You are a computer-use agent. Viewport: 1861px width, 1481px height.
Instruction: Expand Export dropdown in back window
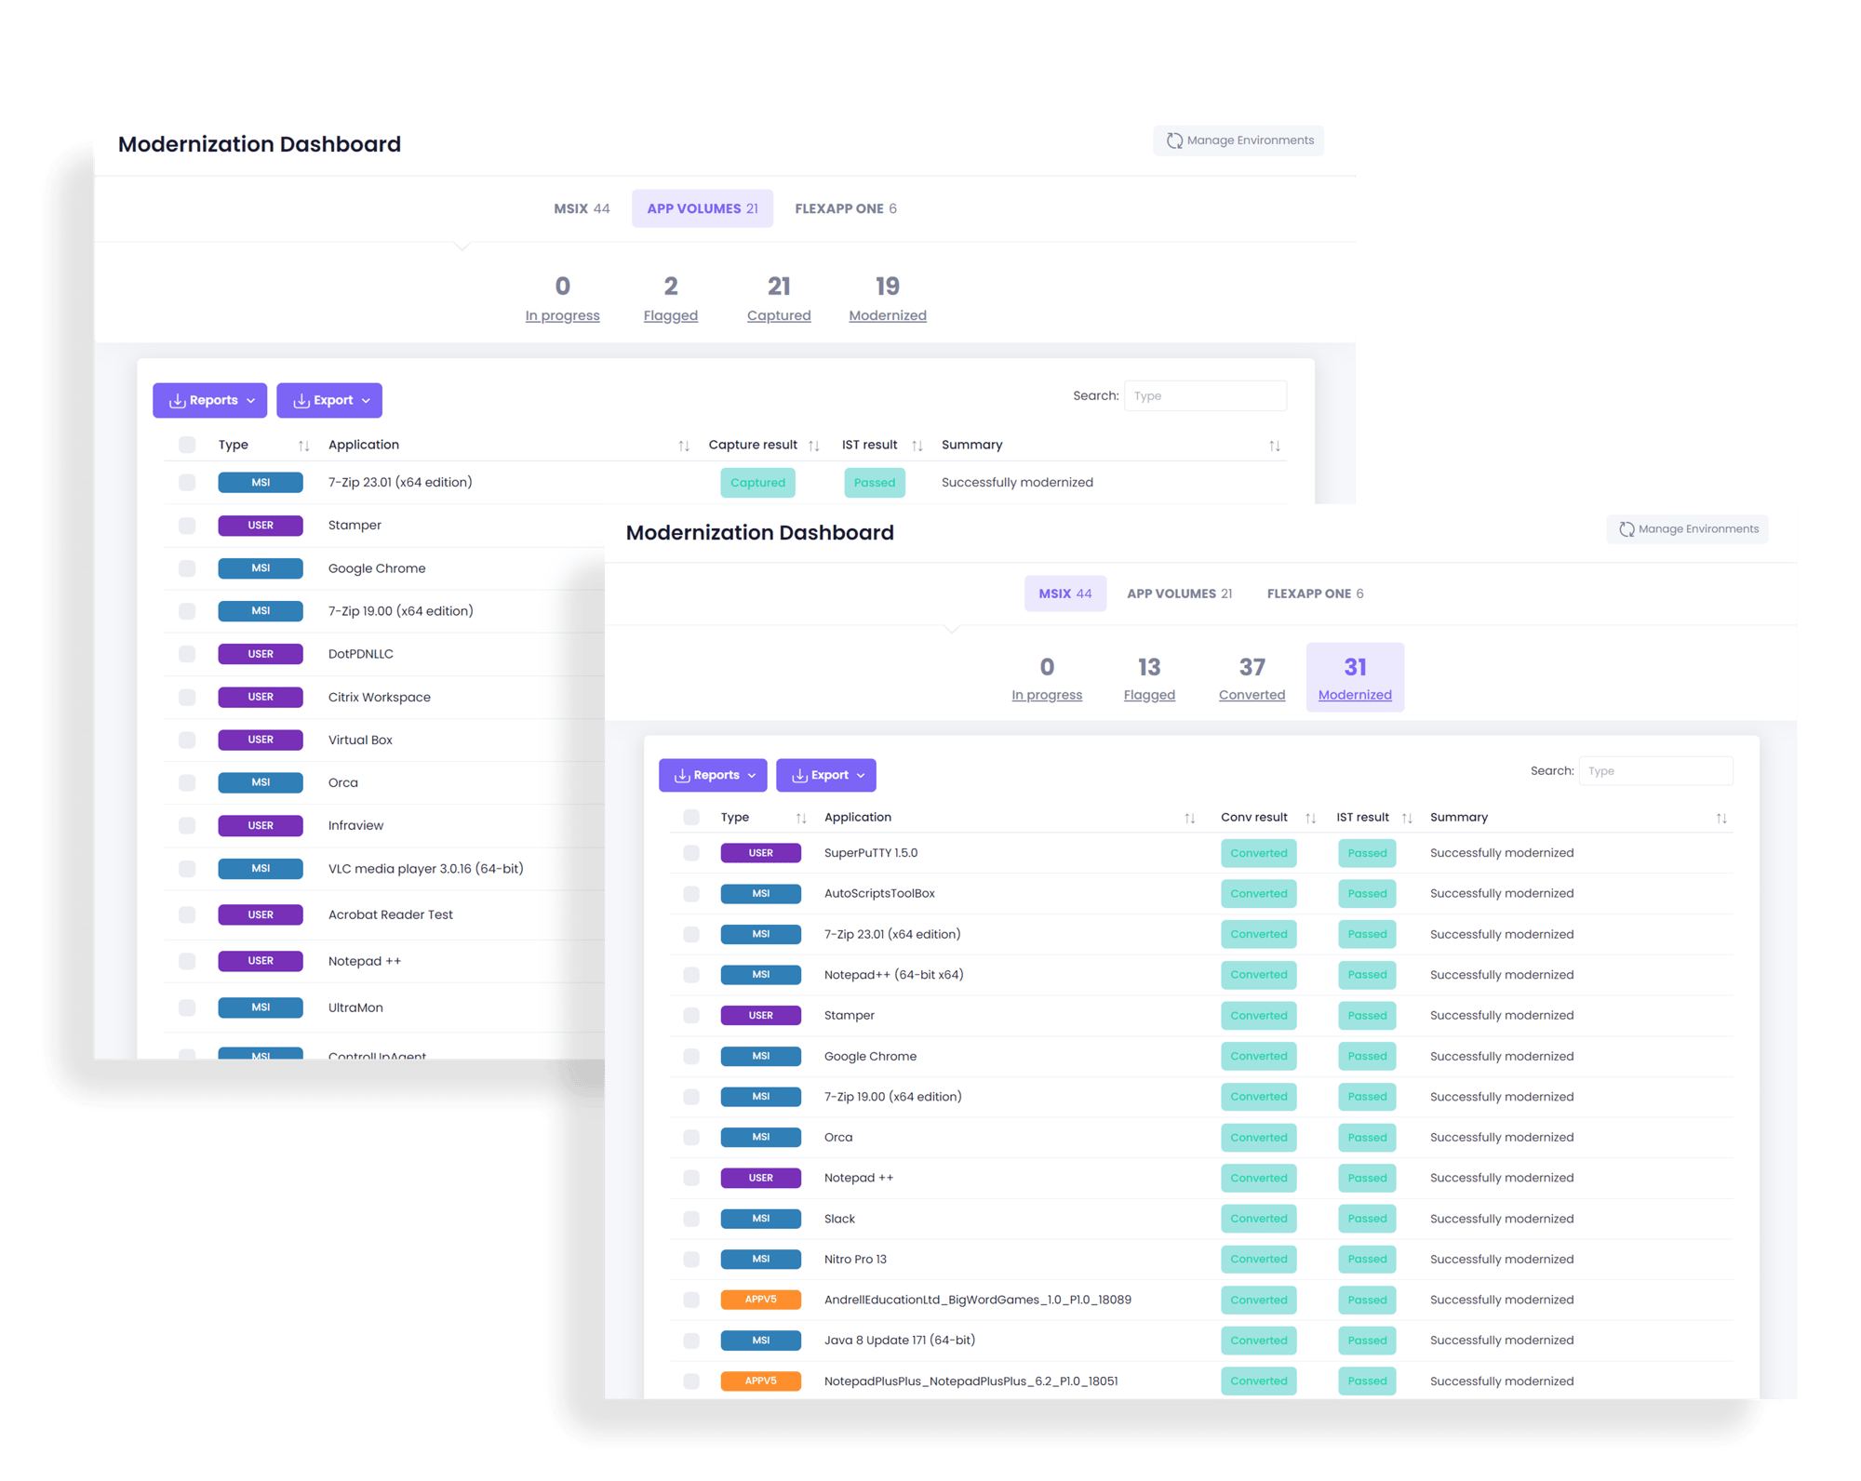click(329, 400)
